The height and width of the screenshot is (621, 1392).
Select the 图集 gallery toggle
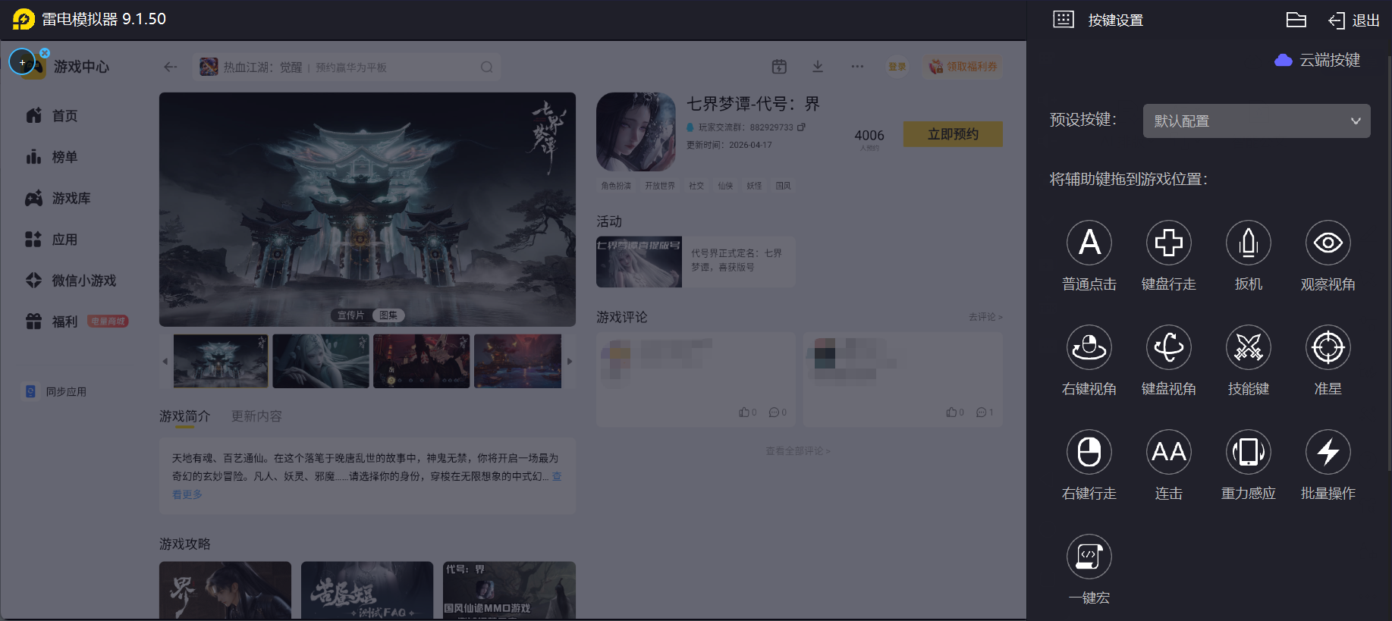click(x=388, y=315)
